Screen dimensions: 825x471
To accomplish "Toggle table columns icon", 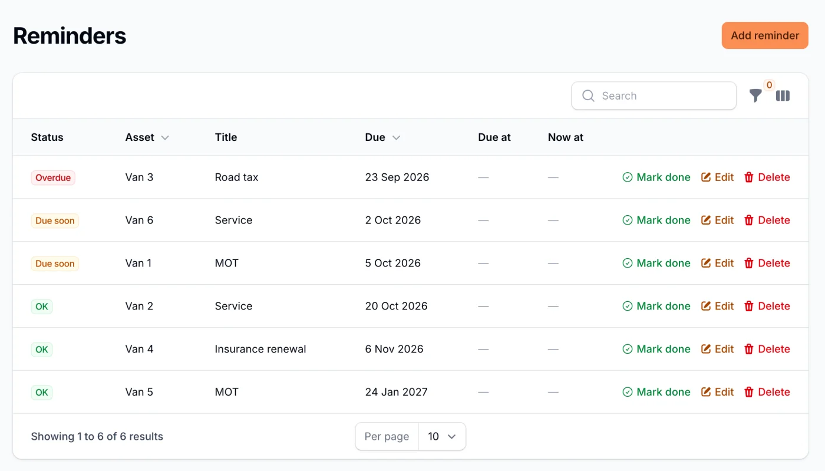I will pyautogui.click(x=783, y=95).
